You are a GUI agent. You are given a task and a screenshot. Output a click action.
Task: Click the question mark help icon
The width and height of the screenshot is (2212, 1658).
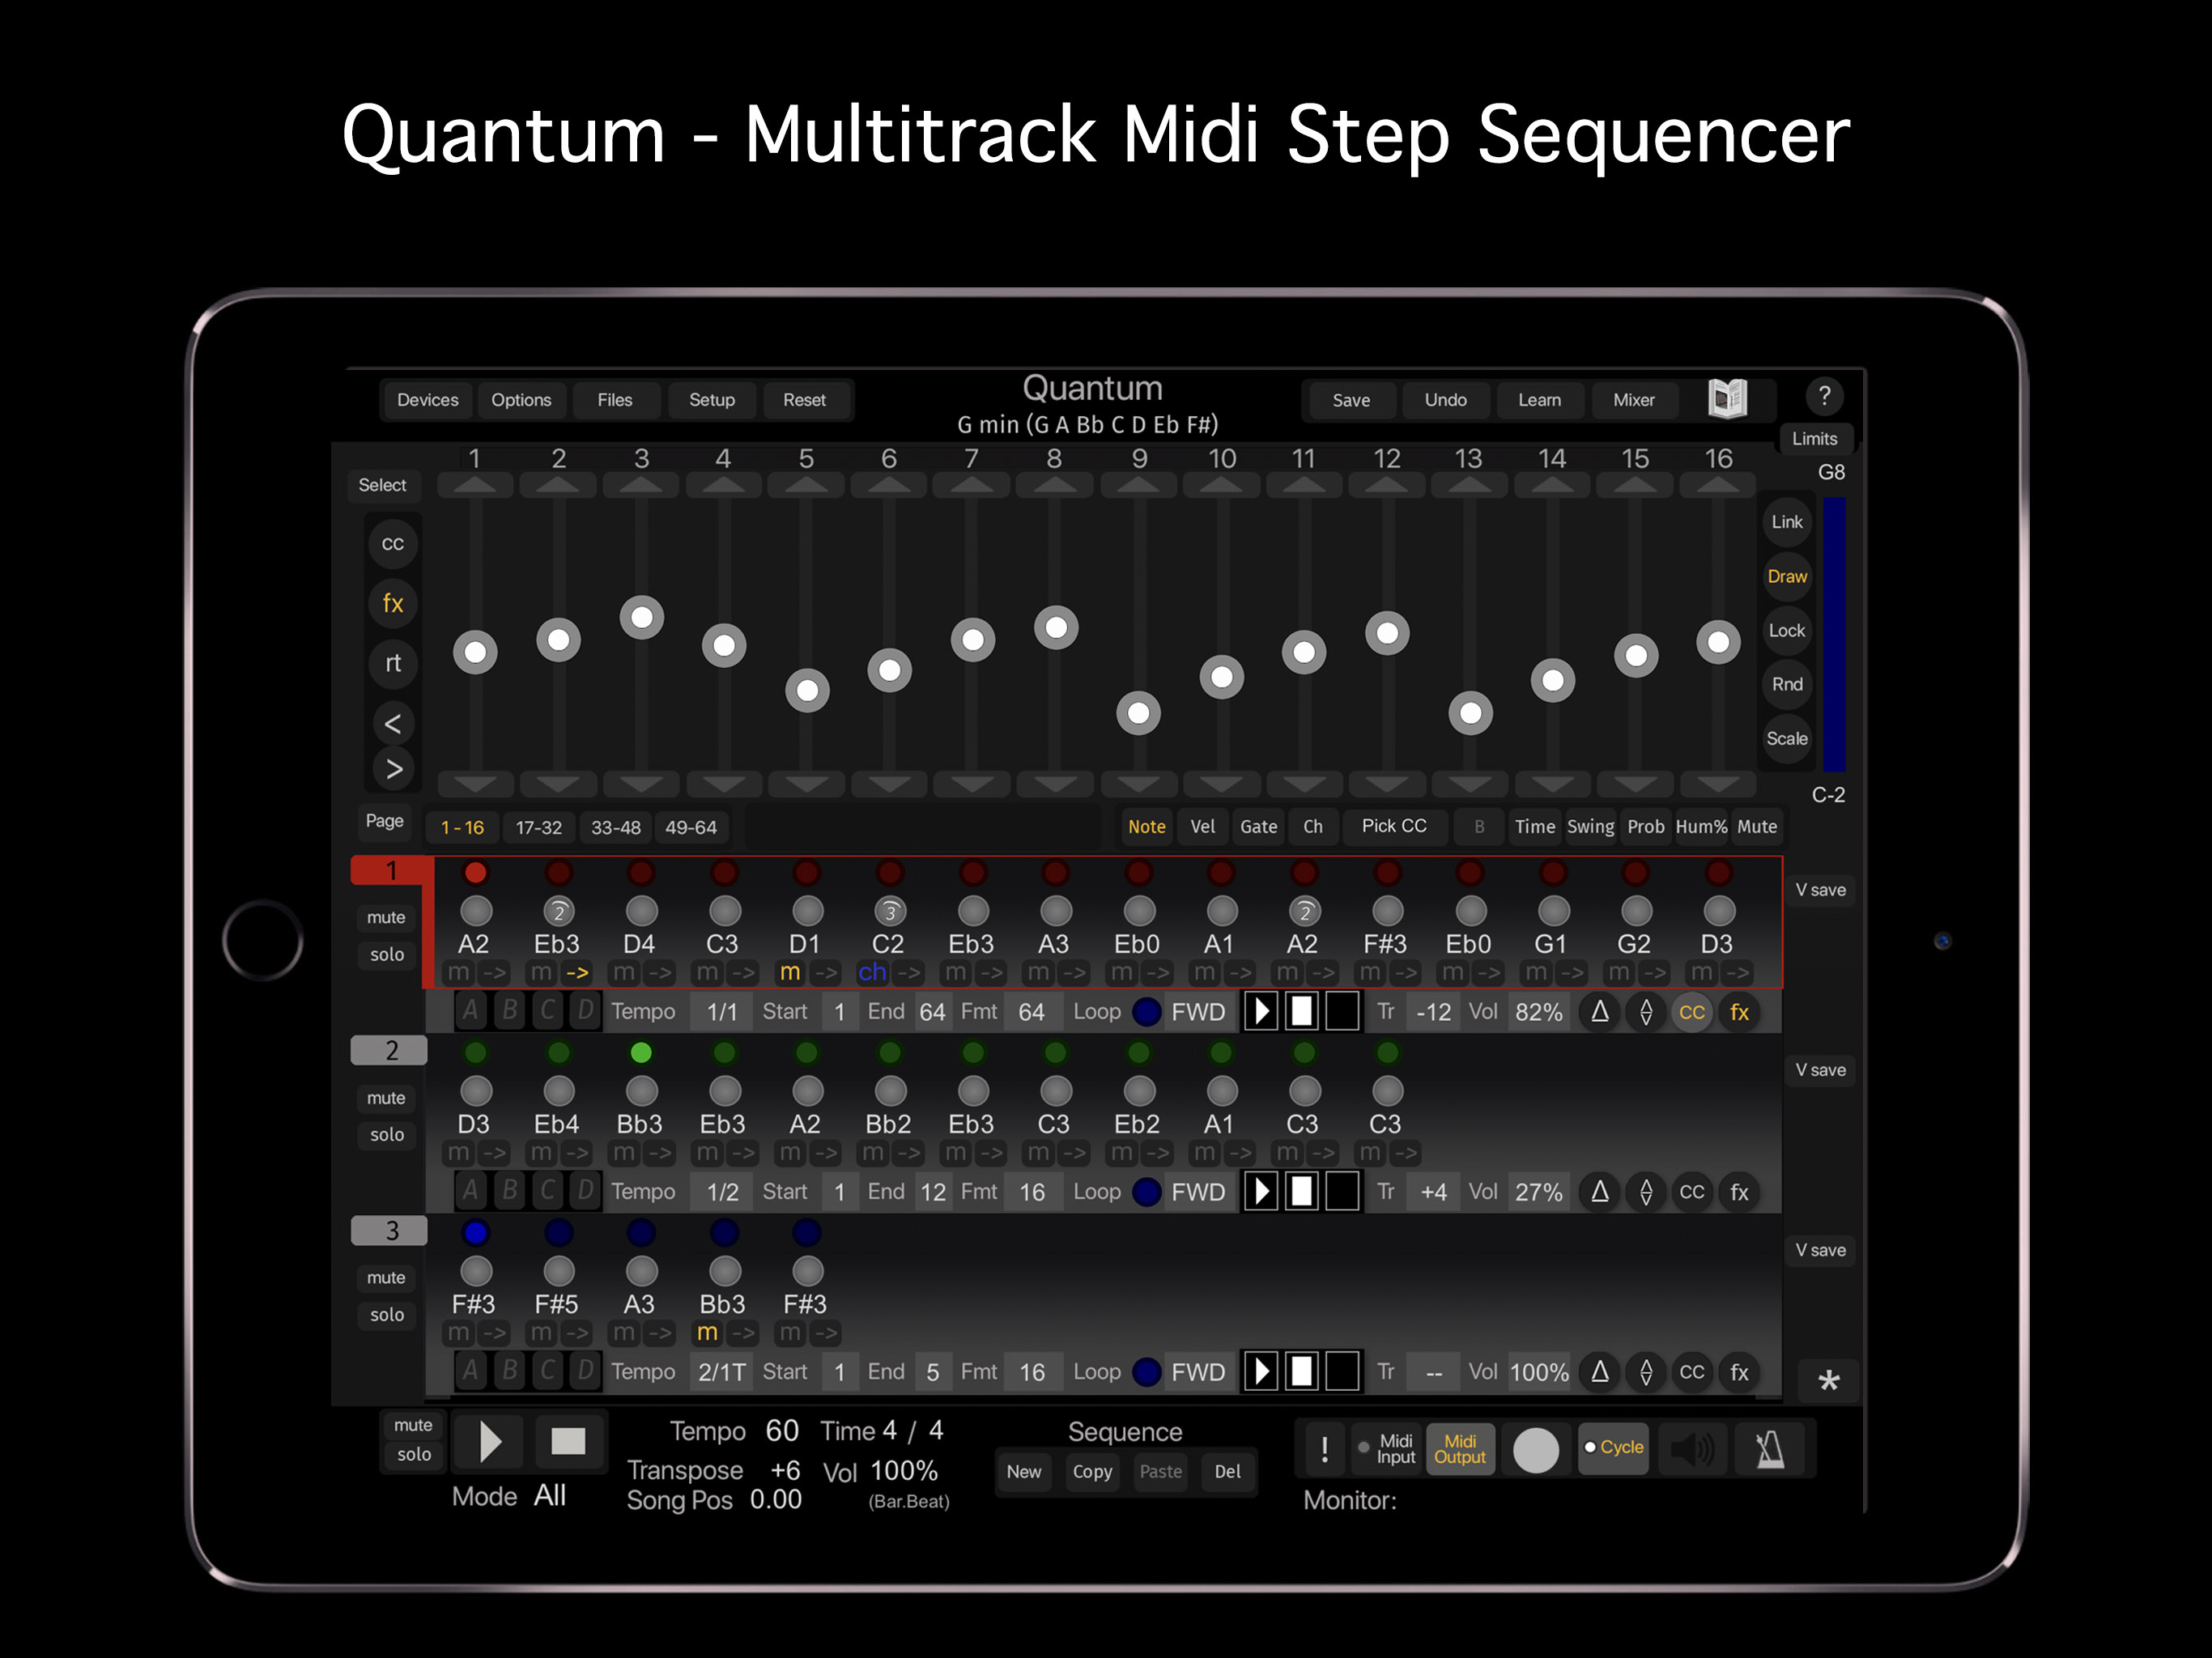1823,396
